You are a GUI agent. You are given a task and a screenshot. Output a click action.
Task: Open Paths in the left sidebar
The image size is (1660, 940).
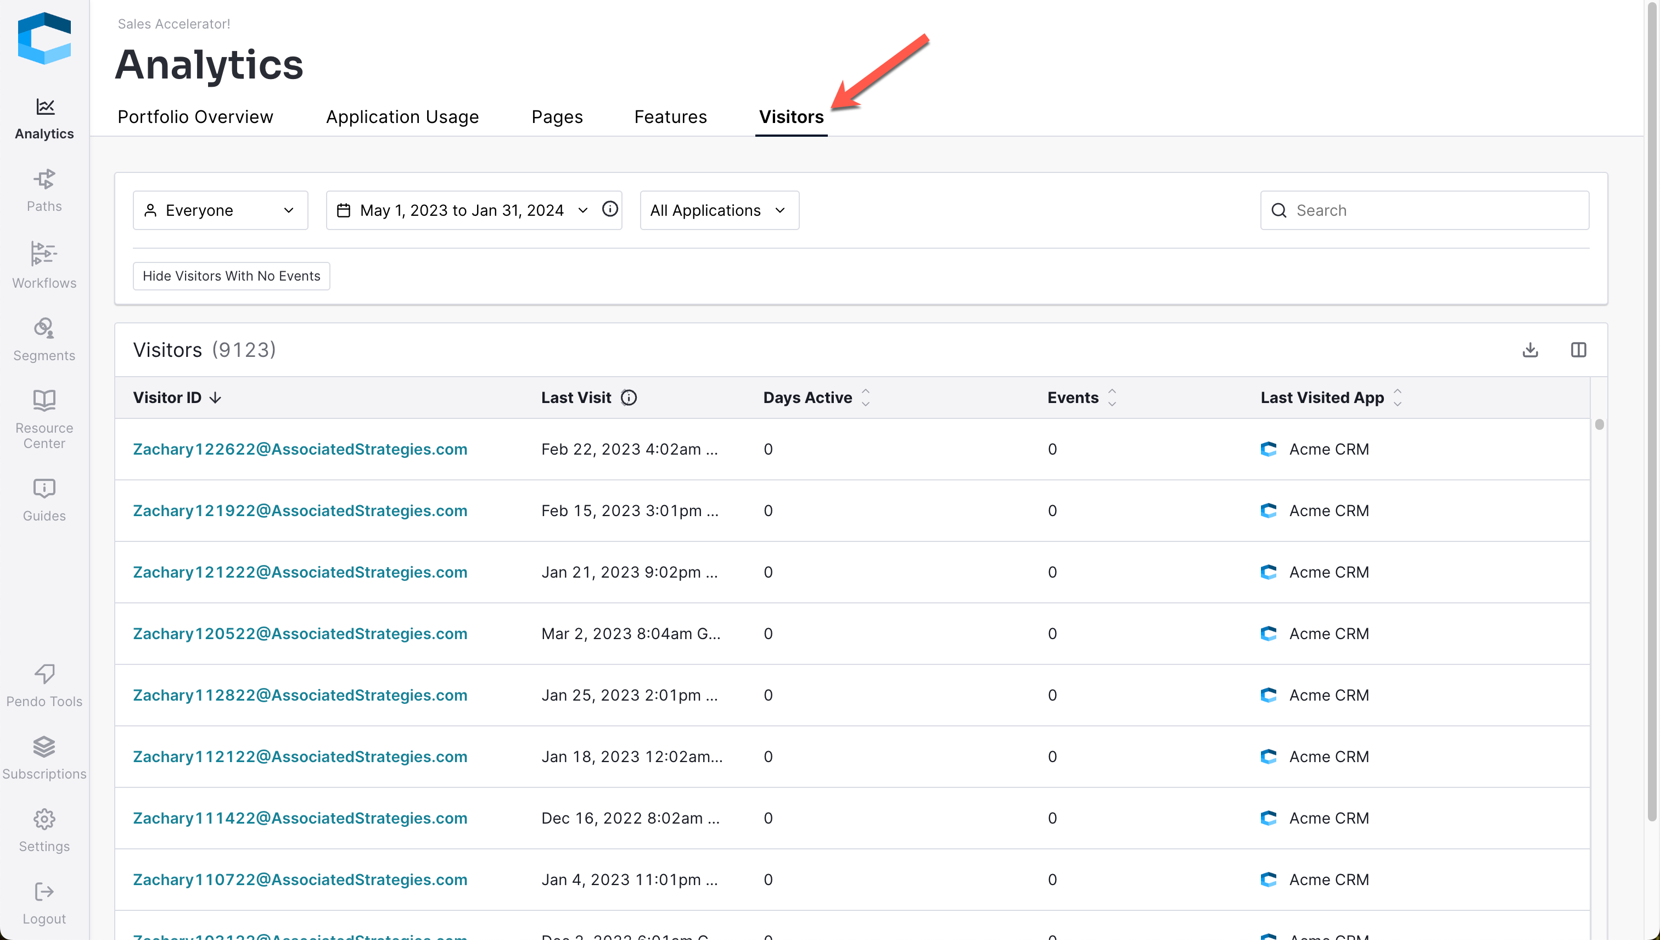pyautogui.click(x=44, y=191)
